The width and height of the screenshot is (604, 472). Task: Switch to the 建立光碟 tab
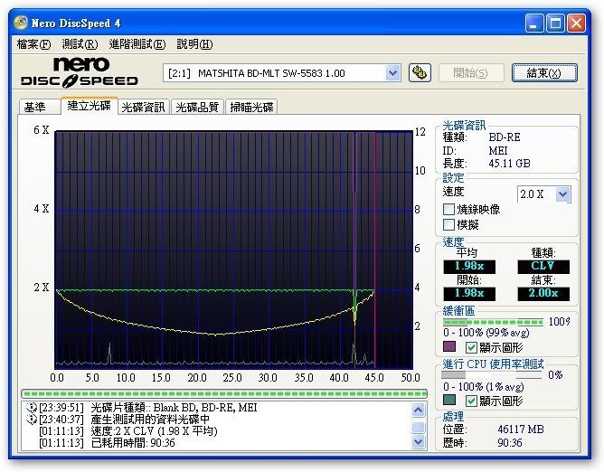point(89,106)
